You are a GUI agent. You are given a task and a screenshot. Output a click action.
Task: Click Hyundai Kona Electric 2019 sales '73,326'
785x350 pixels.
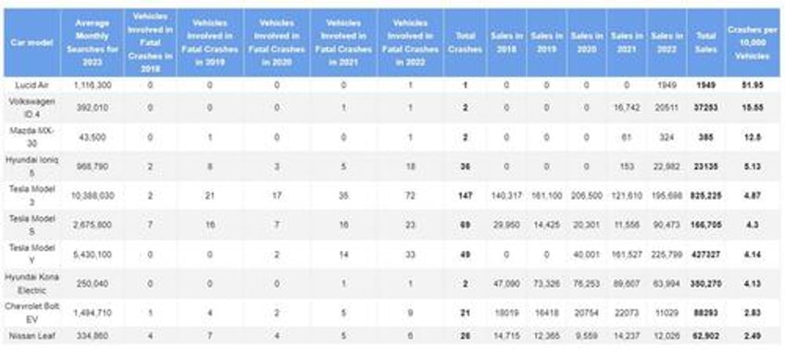547,284
